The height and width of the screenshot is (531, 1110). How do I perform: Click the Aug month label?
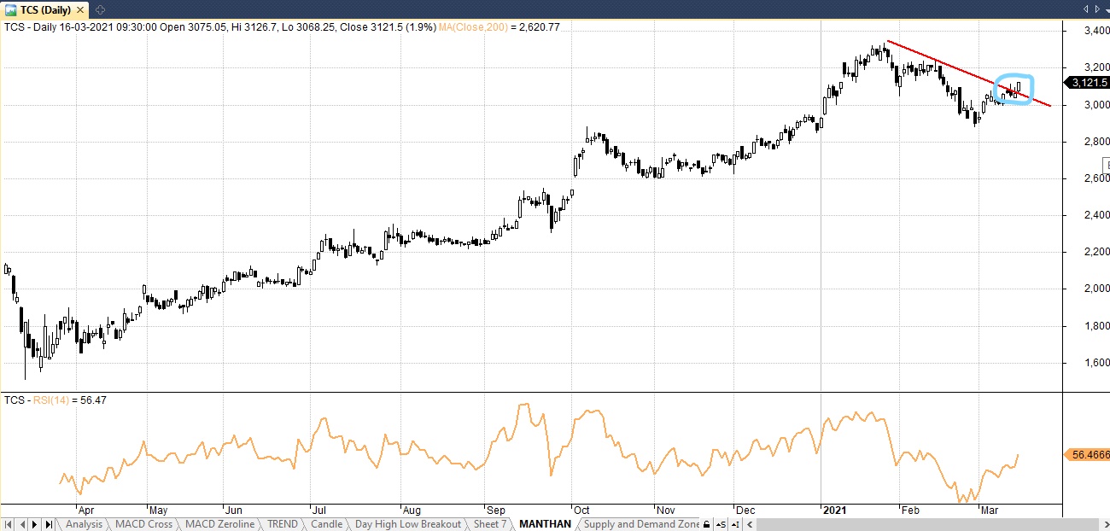click(x=410, y=509)
